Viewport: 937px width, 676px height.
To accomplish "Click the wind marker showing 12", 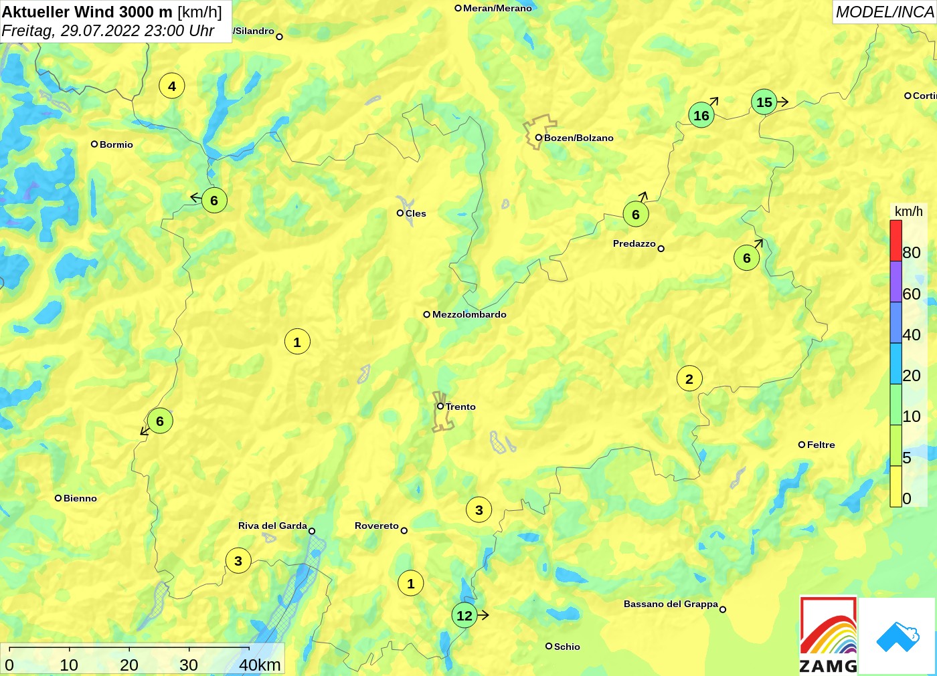I will tap(464, 615).
